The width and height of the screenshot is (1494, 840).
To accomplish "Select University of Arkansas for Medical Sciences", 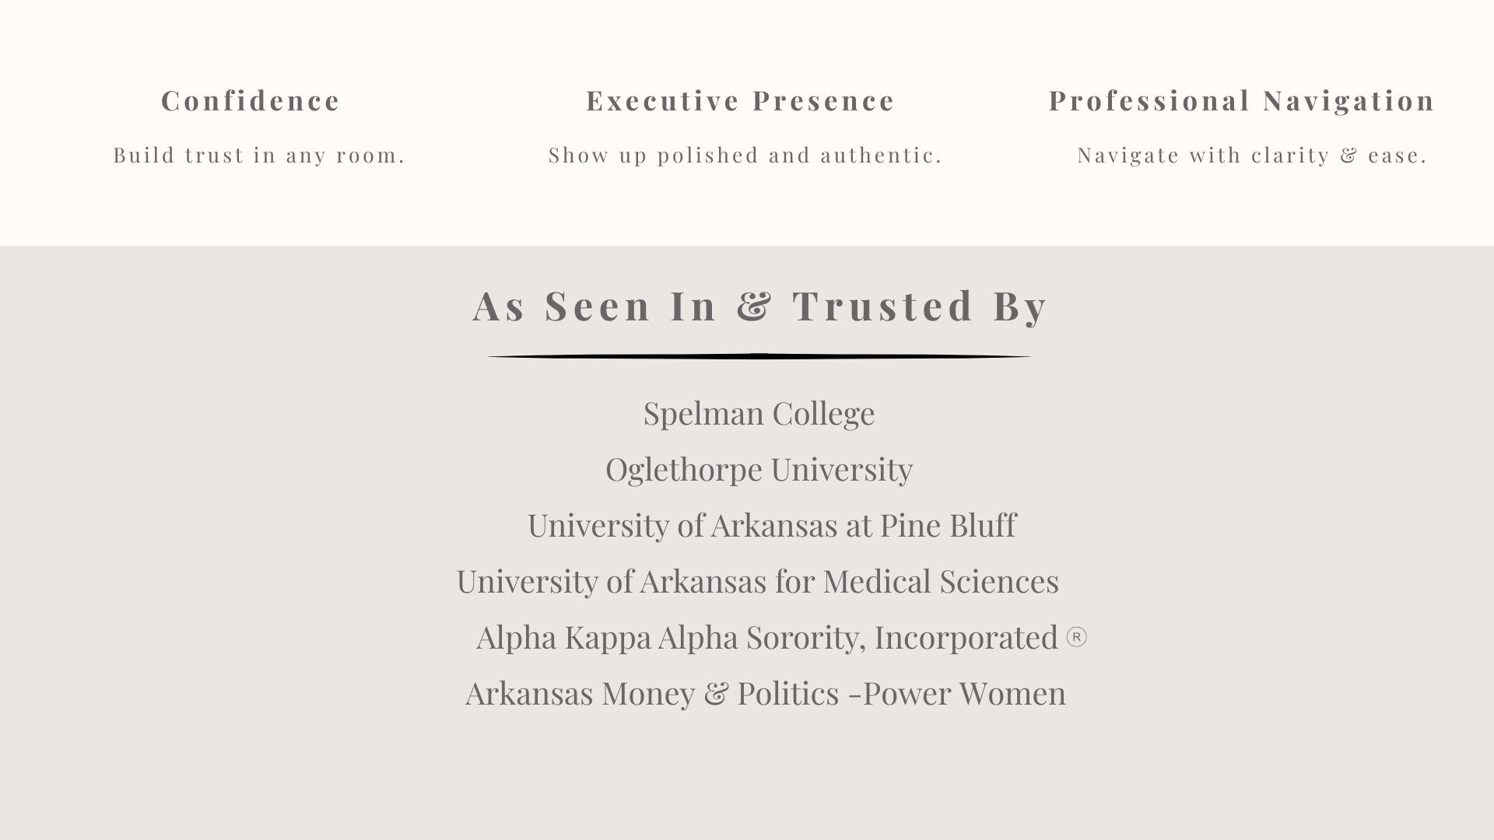I will coord(757,581).
